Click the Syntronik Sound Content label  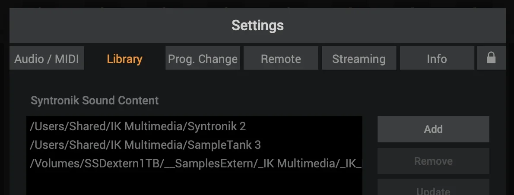(95, 101)
